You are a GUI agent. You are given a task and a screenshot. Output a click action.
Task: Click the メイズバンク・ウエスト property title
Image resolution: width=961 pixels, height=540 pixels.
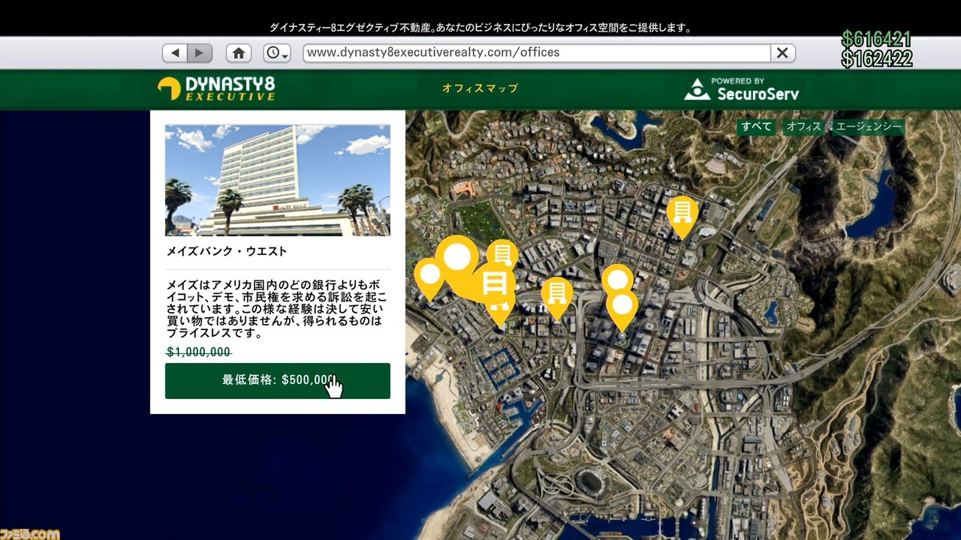(x=227, y=251)
